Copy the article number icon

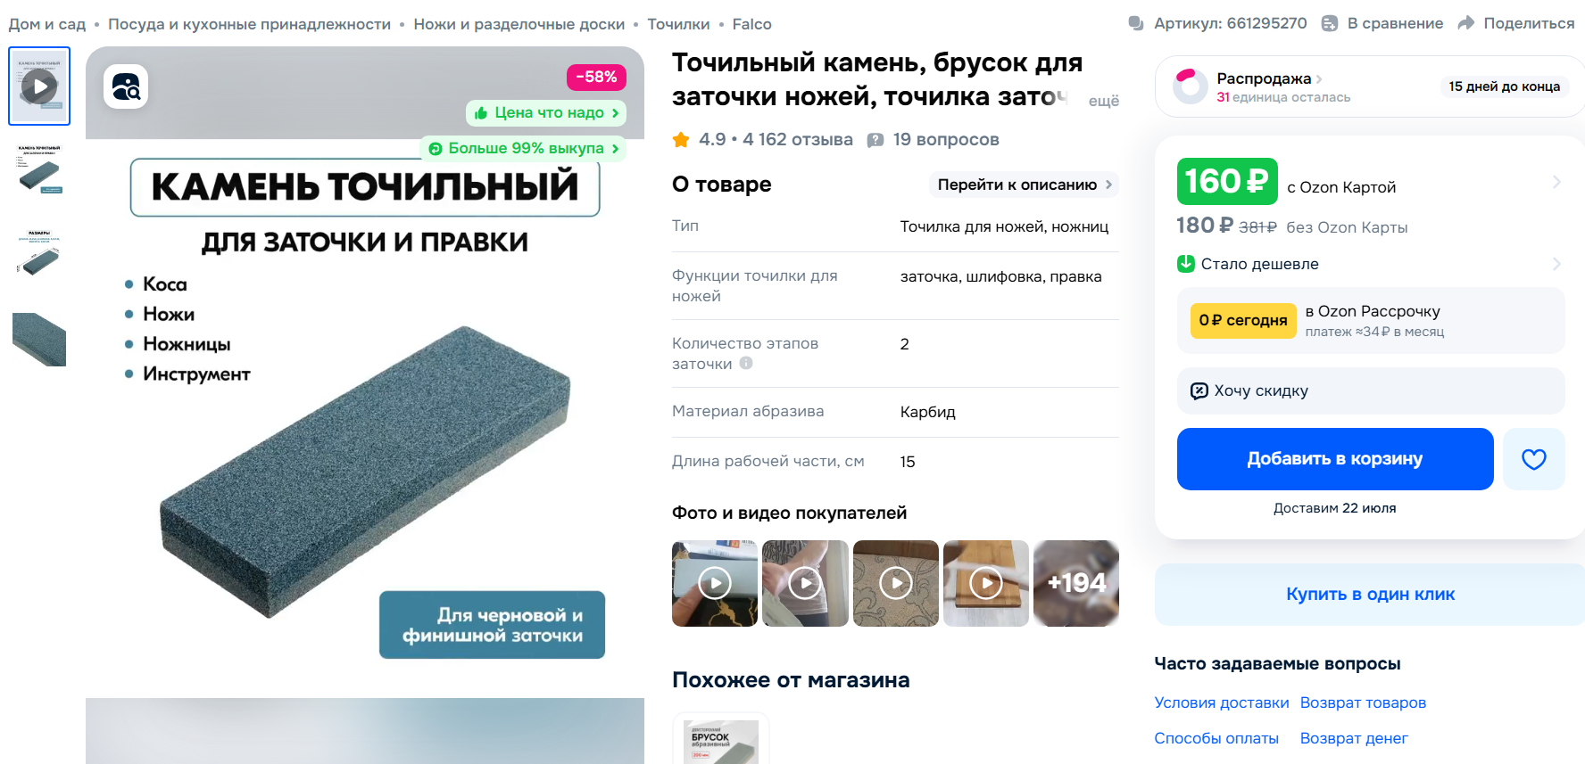pos(1136,23)
